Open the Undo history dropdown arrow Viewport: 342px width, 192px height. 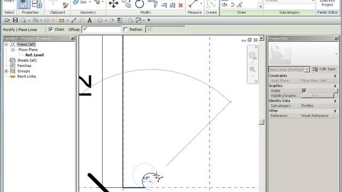[x=41, y=20]
